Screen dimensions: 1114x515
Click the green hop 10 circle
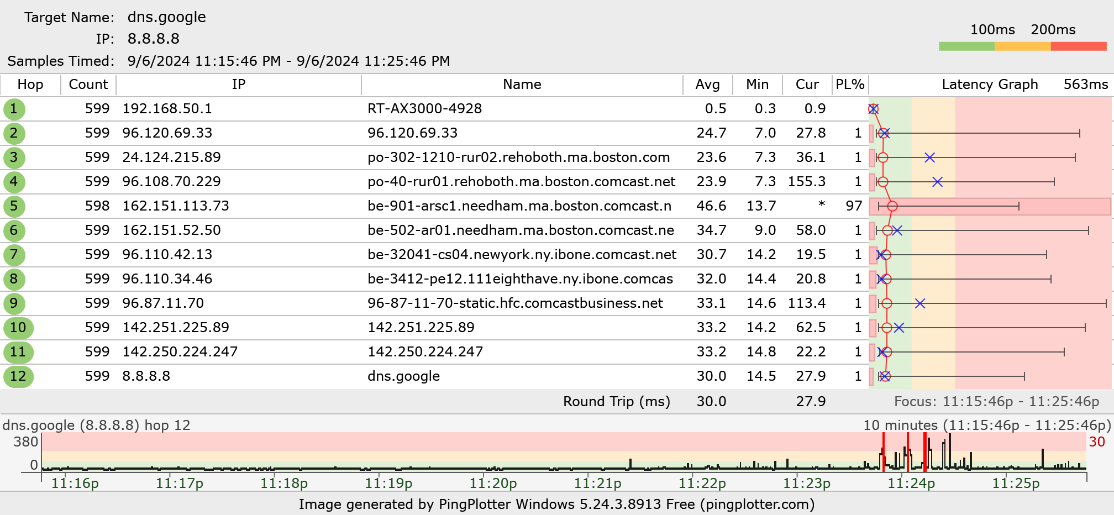(x=18, y=328)
